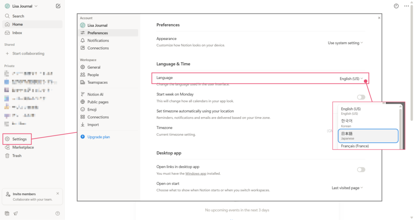Dismiss the Invite members card
The height and width of the screenshot is (220, 414).
coord(57,194)
